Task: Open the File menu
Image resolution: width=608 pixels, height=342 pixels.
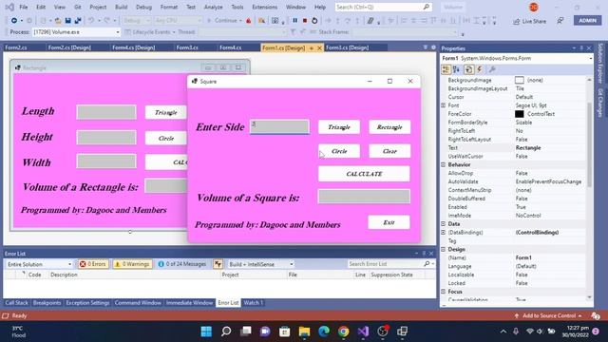Action: point(23,7)
